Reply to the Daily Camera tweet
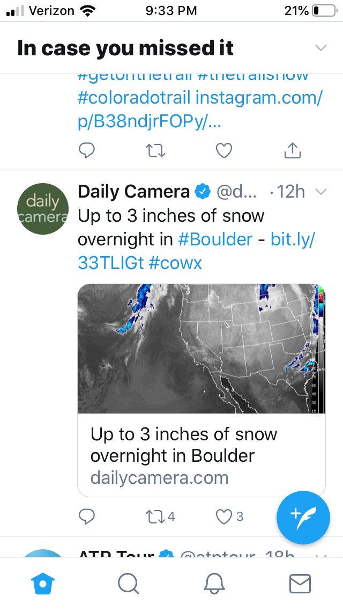 87,516
